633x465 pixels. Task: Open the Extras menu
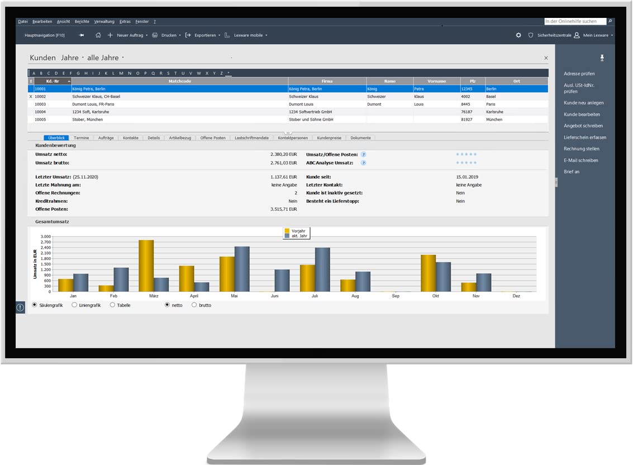(x=125, y=21)
